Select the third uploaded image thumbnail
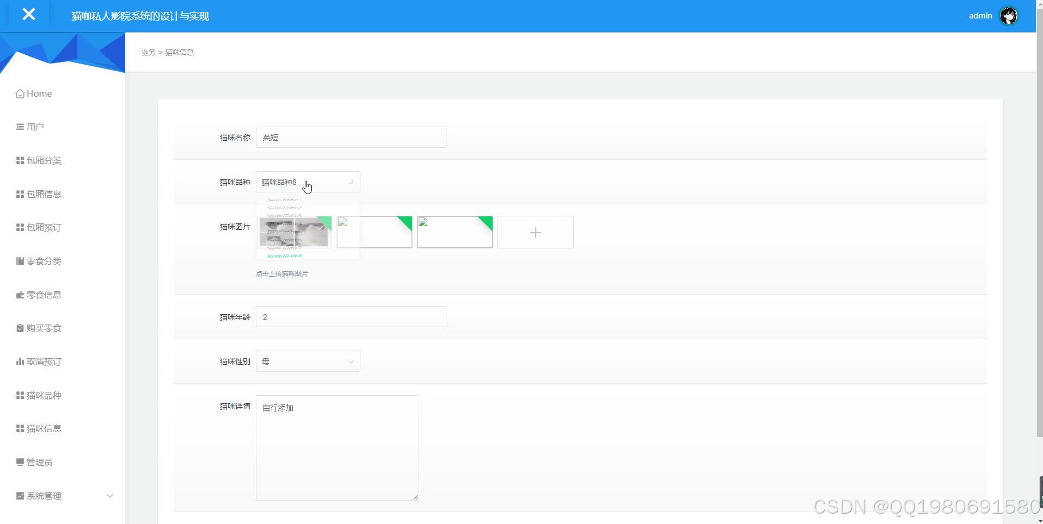Viewport: 1043px width, 524px height. tap(455, 232)
